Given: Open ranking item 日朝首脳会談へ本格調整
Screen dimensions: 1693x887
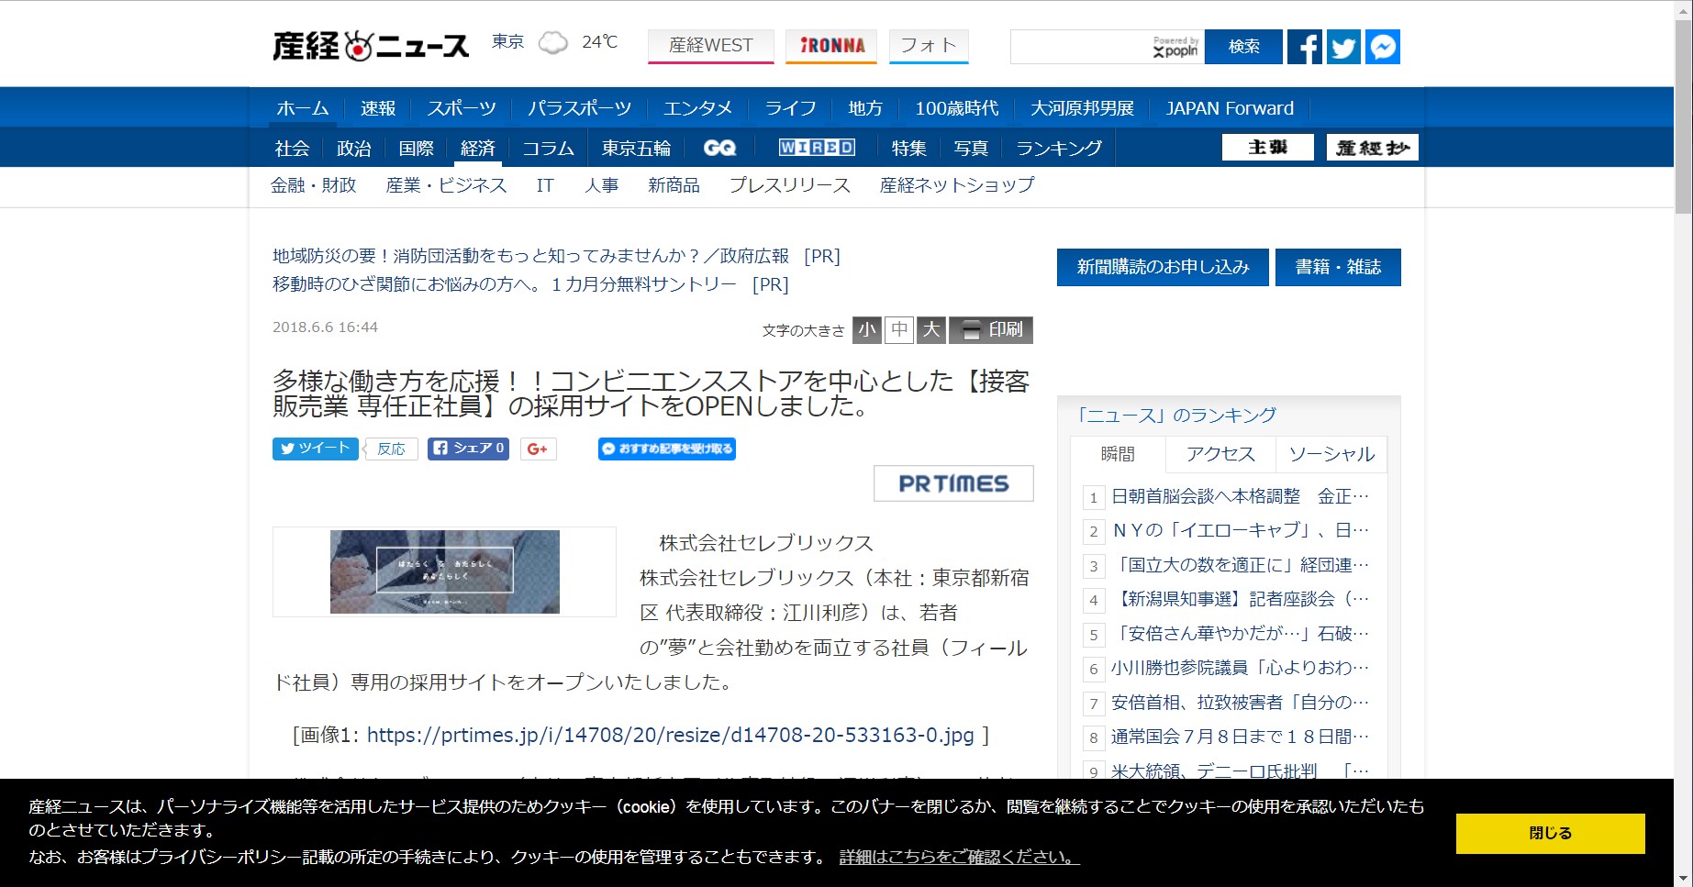Looking at the screenshot, I should (1240, 496).
